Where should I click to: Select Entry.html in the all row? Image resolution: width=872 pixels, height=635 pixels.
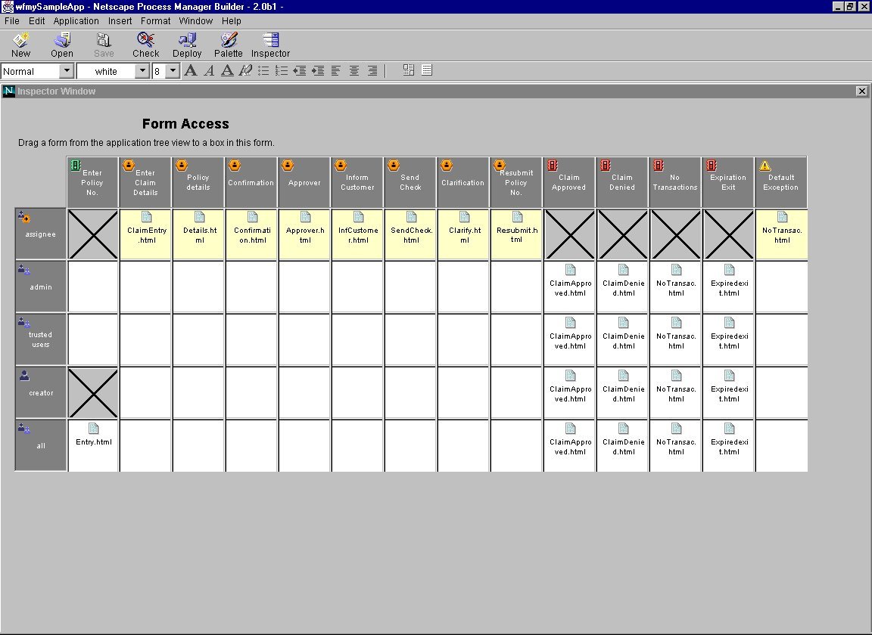93,445
